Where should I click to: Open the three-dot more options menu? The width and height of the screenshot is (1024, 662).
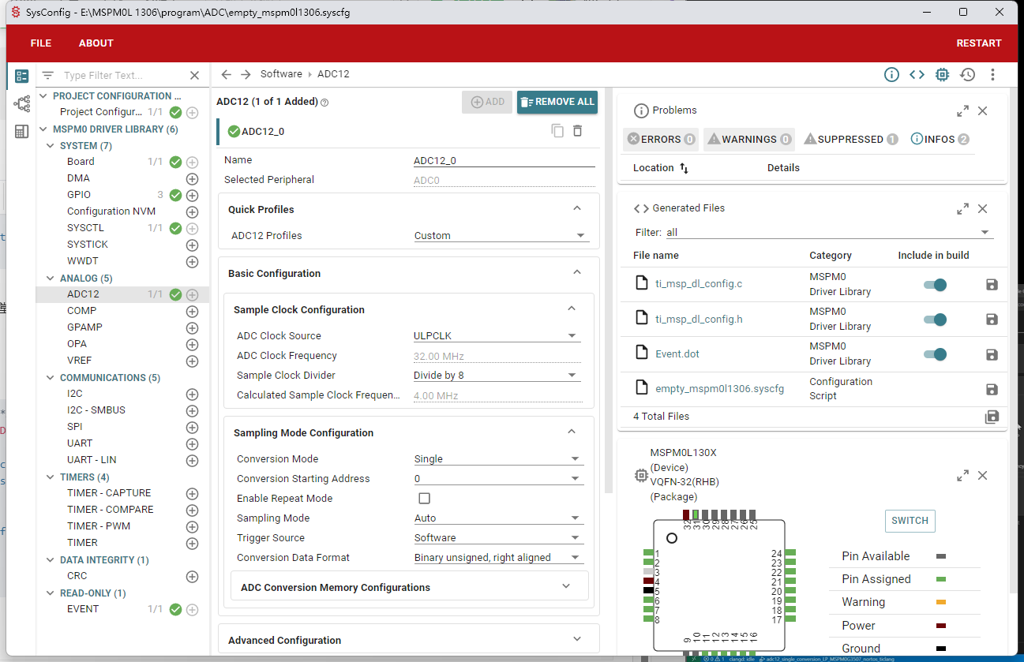(x=992, y=75)
